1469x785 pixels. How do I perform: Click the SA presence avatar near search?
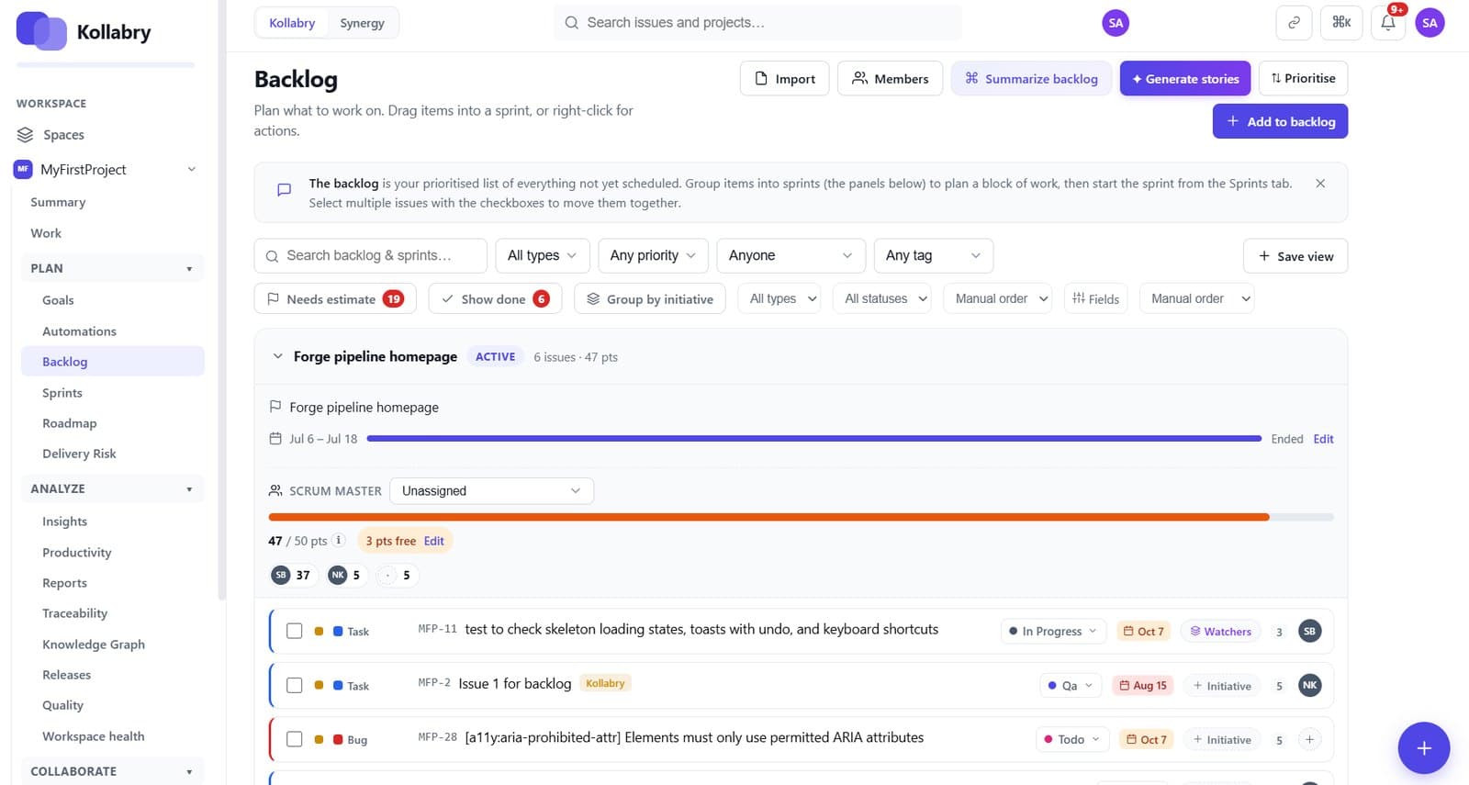(x=1116, y=23)
